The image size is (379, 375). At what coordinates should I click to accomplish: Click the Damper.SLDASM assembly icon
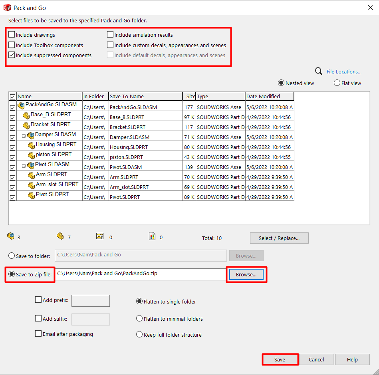pos(31,135)
